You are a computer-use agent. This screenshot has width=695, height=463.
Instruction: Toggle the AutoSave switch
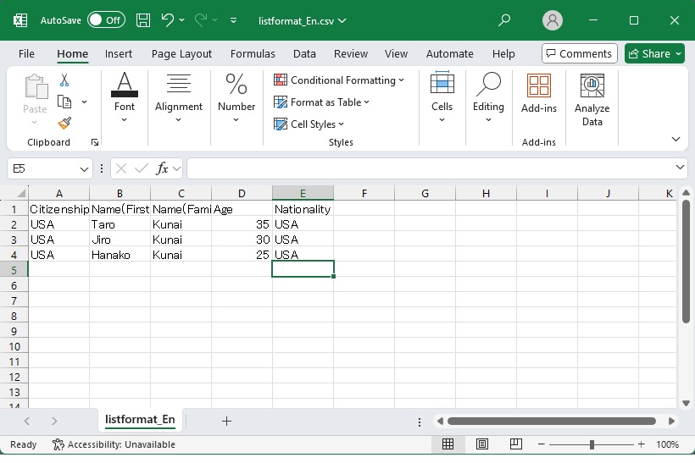106,19
